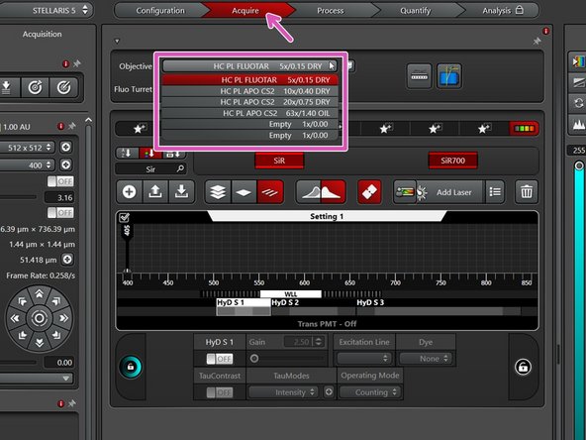
Task: Select the between-lines scan mode icon
Action: pos(270,192)
